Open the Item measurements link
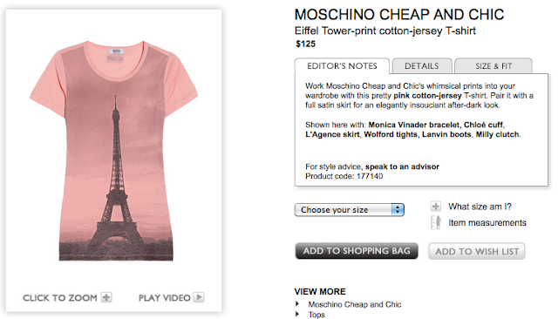The image size is (558, 319). 487,222
